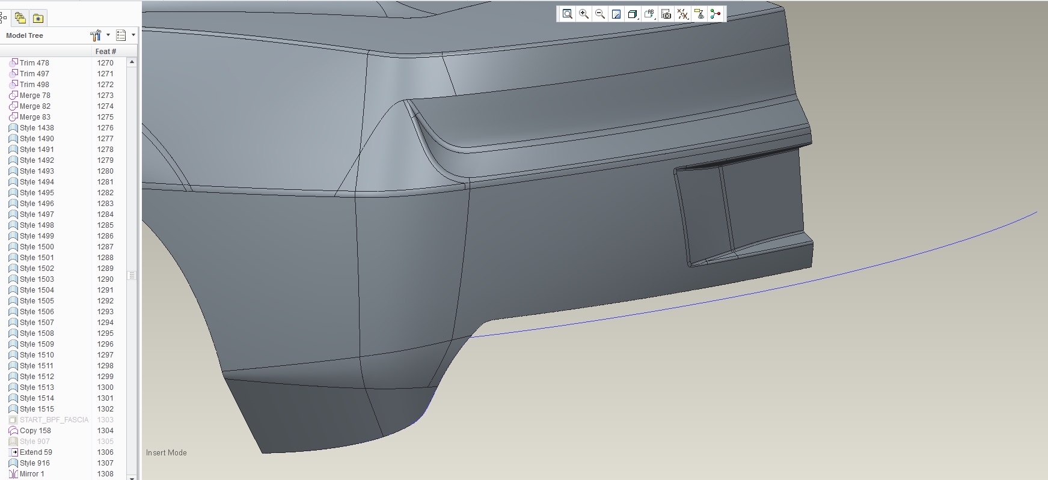Open the Saved Orientations dropdown
This screenshot has width=1048, height=480.
(649, 14)
